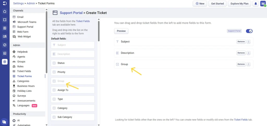Select the Status dropdown field
Image resolution: width=267 pixels, height=126 pixels.
(72, 63)
